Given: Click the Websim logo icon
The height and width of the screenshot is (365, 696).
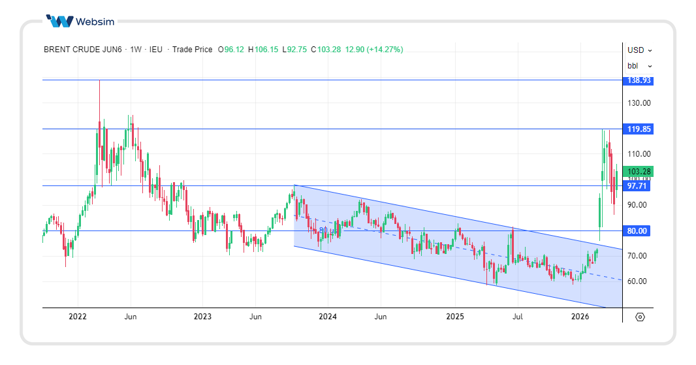Looking at the screenshot, I should [x=59, y=22].
